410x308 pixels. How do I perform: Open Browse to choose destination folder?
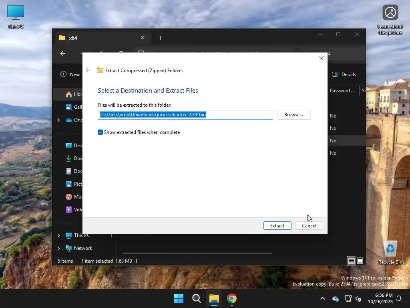(x=293, y=115)
